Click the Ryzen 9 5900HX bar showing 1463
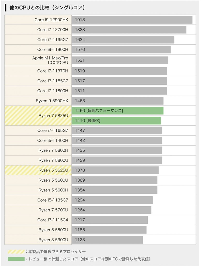This screenshot has height=266, width=202. [117, 101]
